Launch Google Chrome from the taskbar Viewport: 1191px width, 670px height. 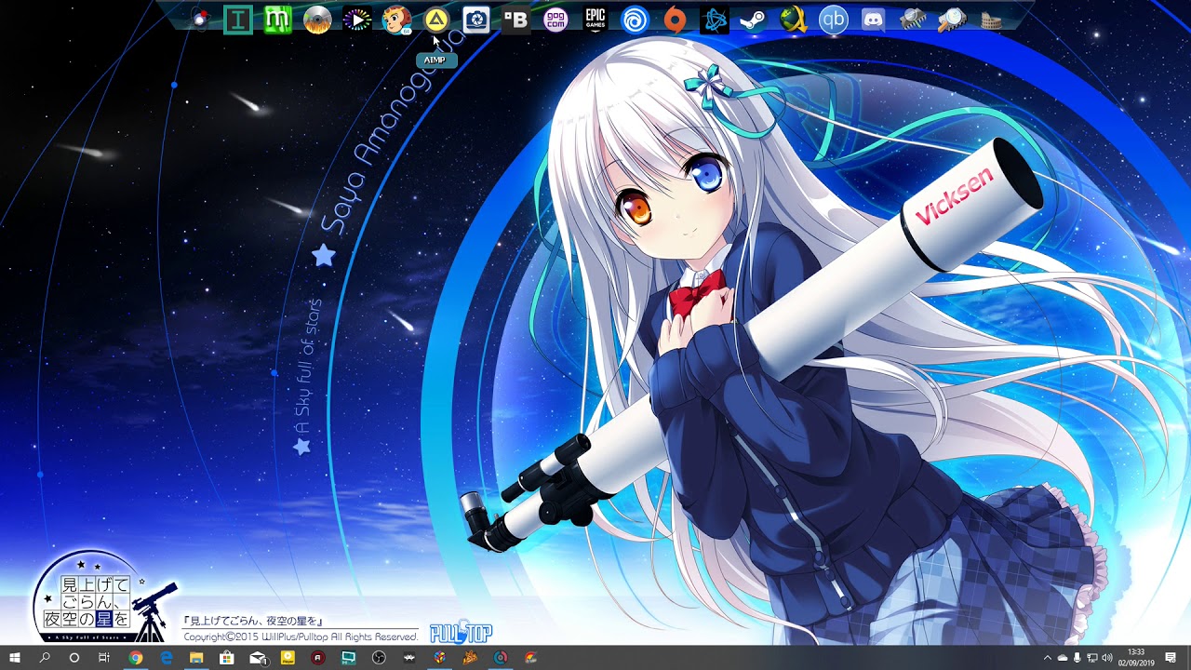136,658
